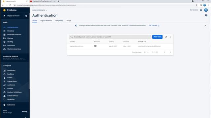The width and height of the screenshot is (211, 118).
Task: Open Machine Learning icon in sidebar
Action: [4, 49]
